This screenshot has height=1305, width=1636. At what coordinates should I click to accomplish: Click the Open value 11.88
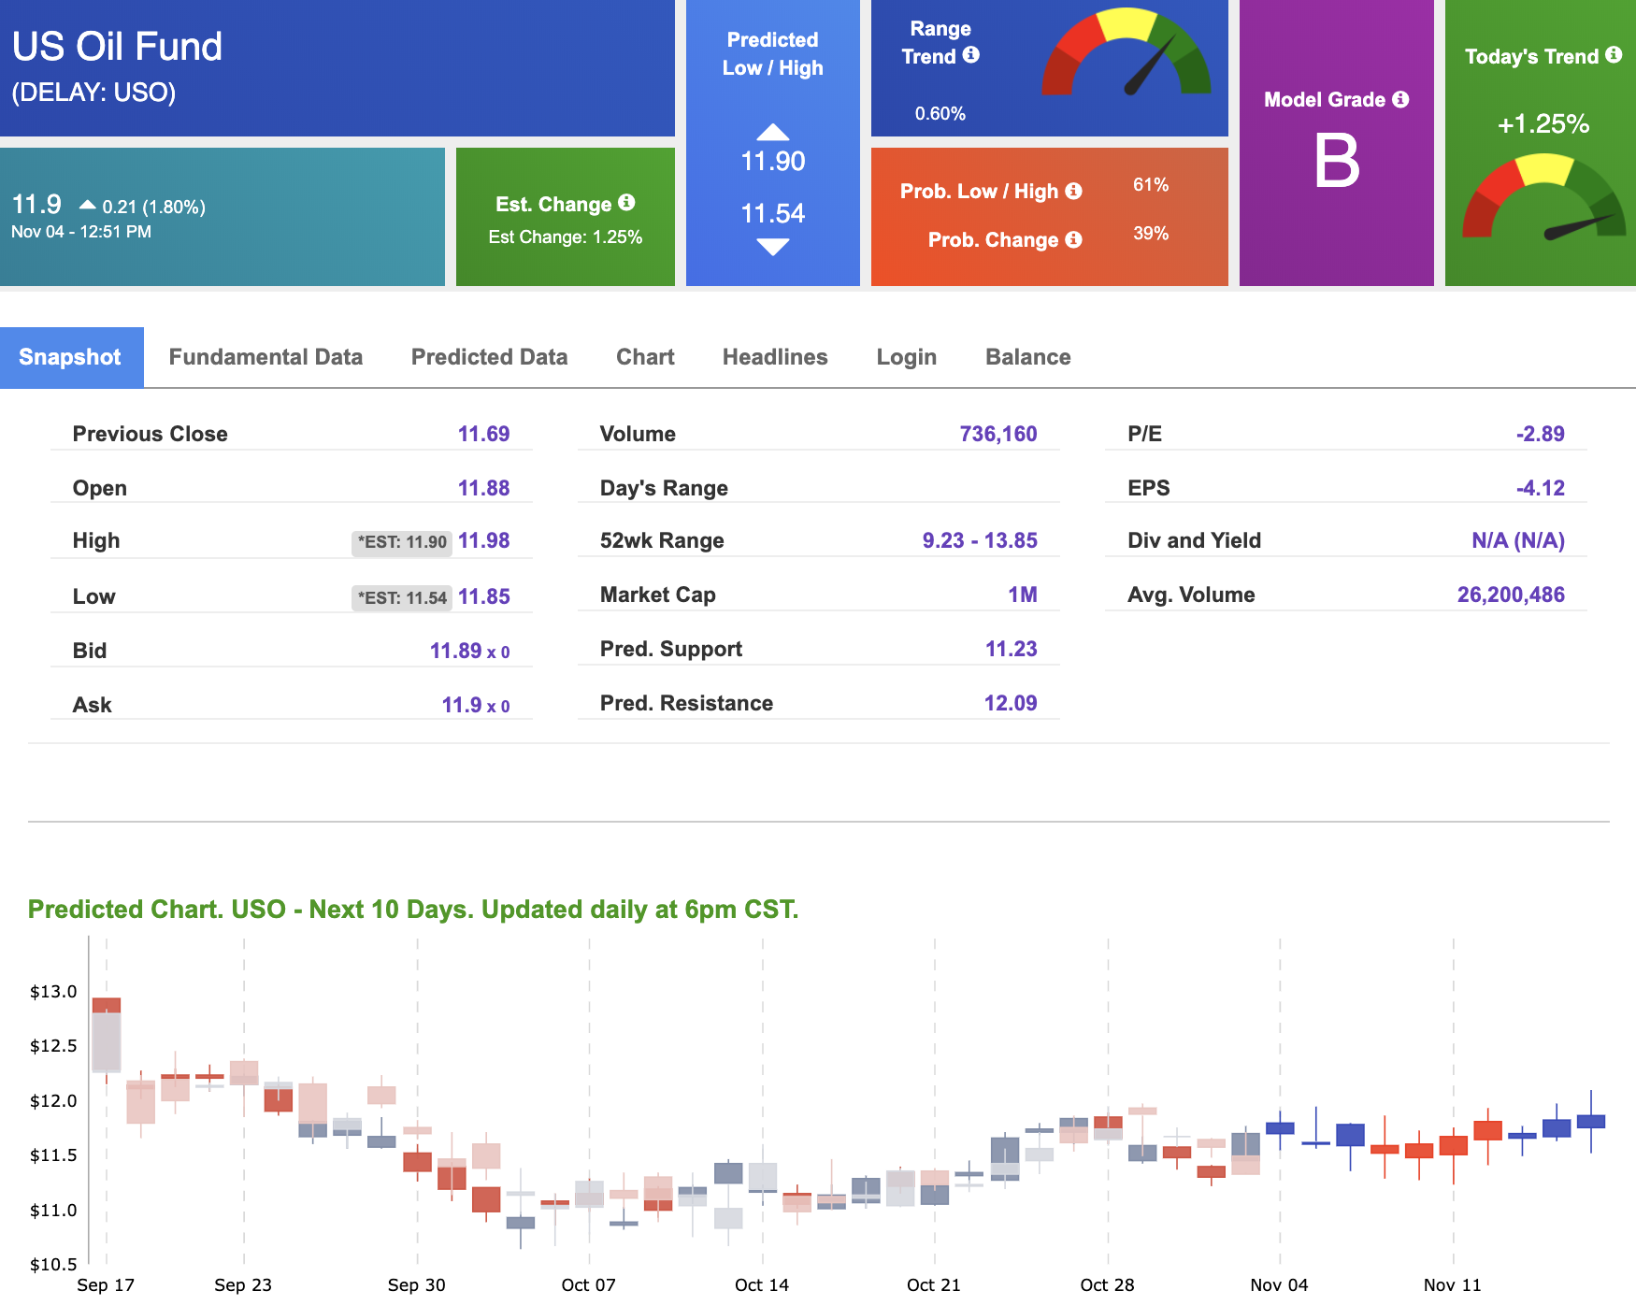(x=483, y=488)
